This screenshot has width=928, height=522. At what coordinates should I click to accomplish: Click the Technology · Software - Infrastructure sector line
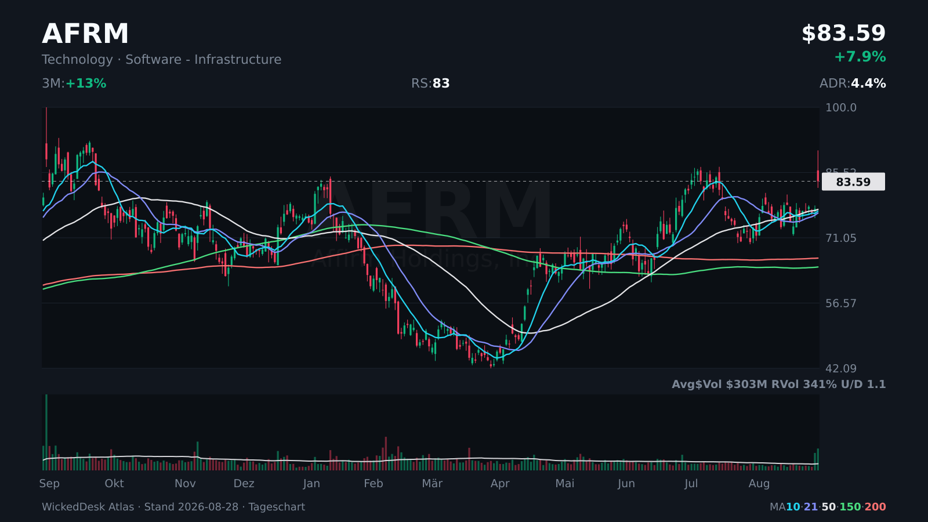[x=161, y=60]
